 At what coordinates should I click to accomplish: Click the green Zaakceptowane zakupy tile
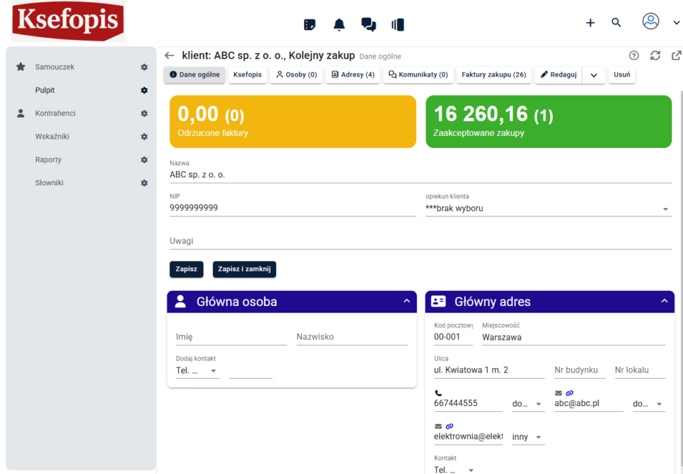click(x=548, y=121)
